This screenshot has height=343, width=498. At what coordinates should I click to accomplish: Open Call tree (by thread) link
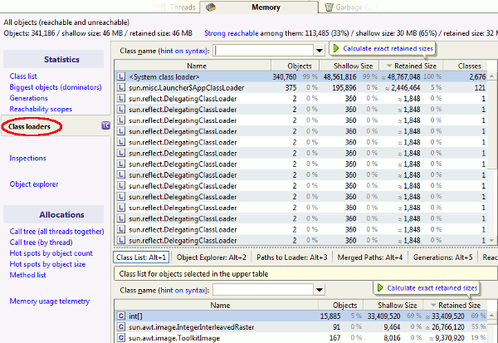(41, 243)
